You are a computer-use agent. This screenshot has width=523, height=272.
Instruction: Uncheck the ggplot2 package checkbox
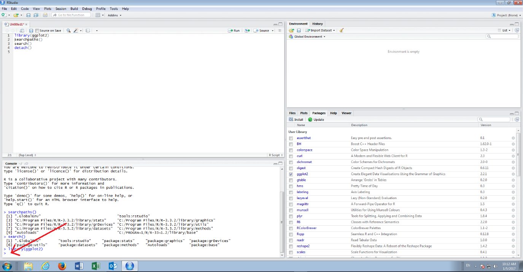(291, 174)
